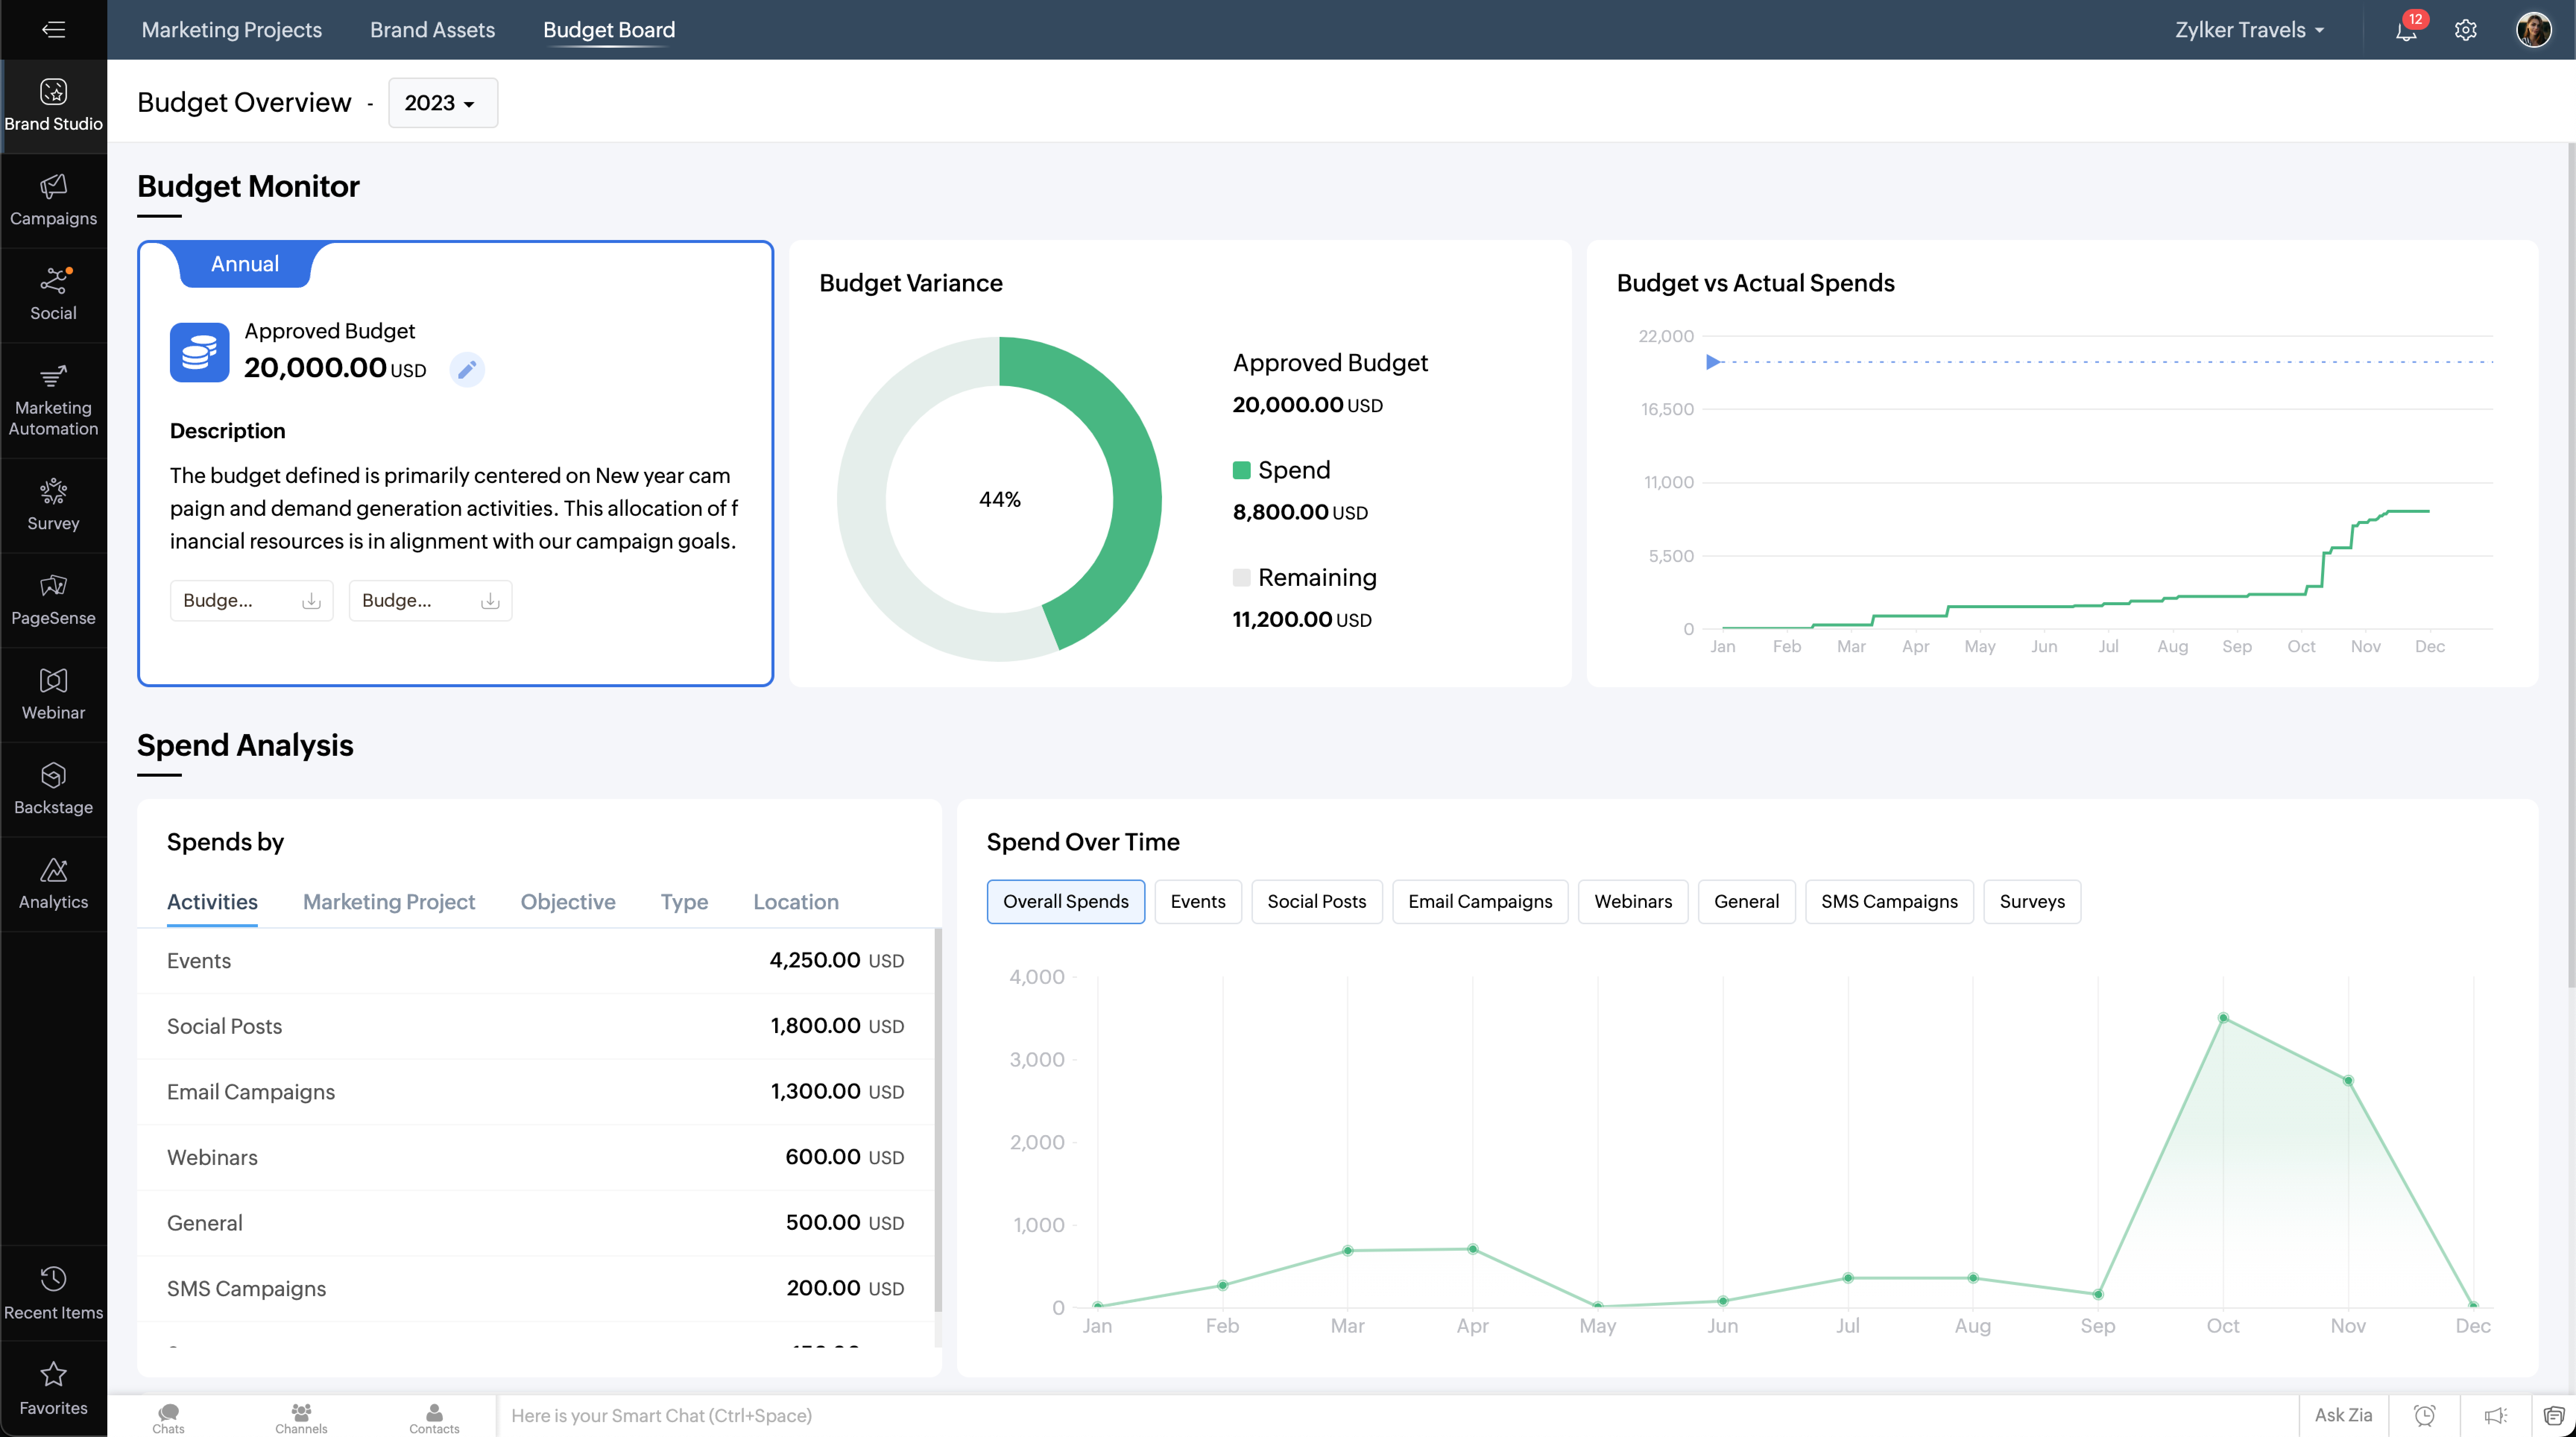
Task: Click the Ask Zia button
Action: point(2343,1415)
